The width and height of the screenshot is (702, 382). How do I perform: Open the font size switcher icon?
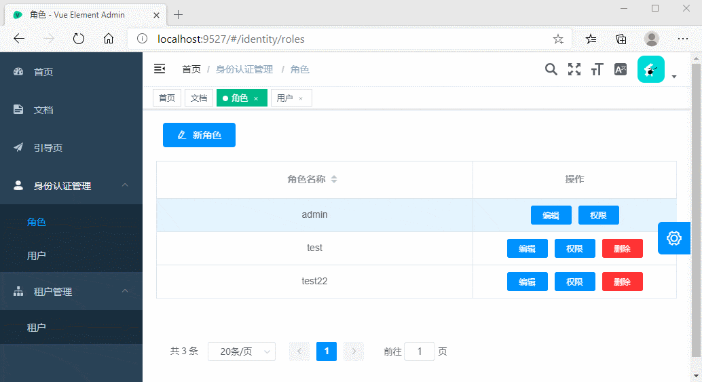pyautogui.click(x=597, y=69)
